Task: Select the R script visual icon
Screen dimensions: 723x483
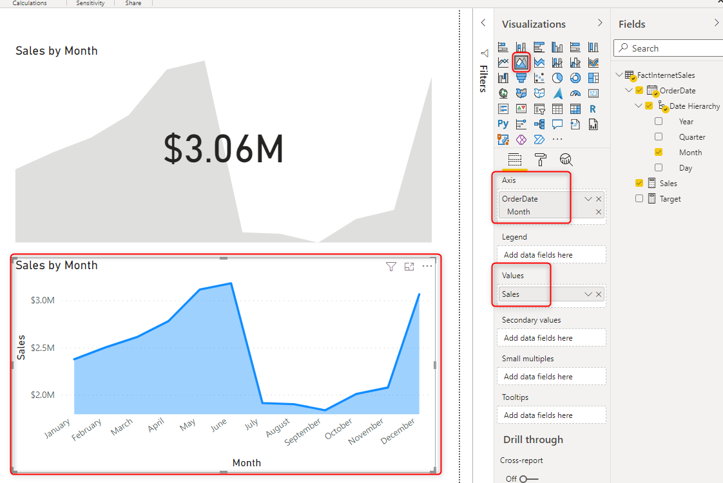Action: click(593, 108)
